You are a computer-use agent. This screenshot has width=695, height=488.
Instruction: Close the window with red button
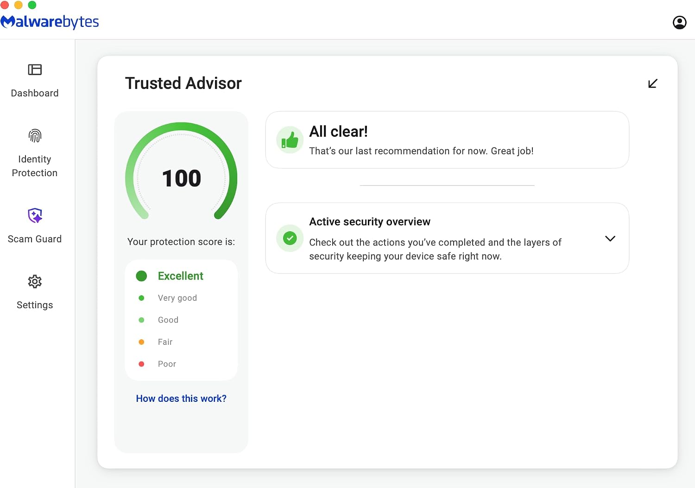5,5
